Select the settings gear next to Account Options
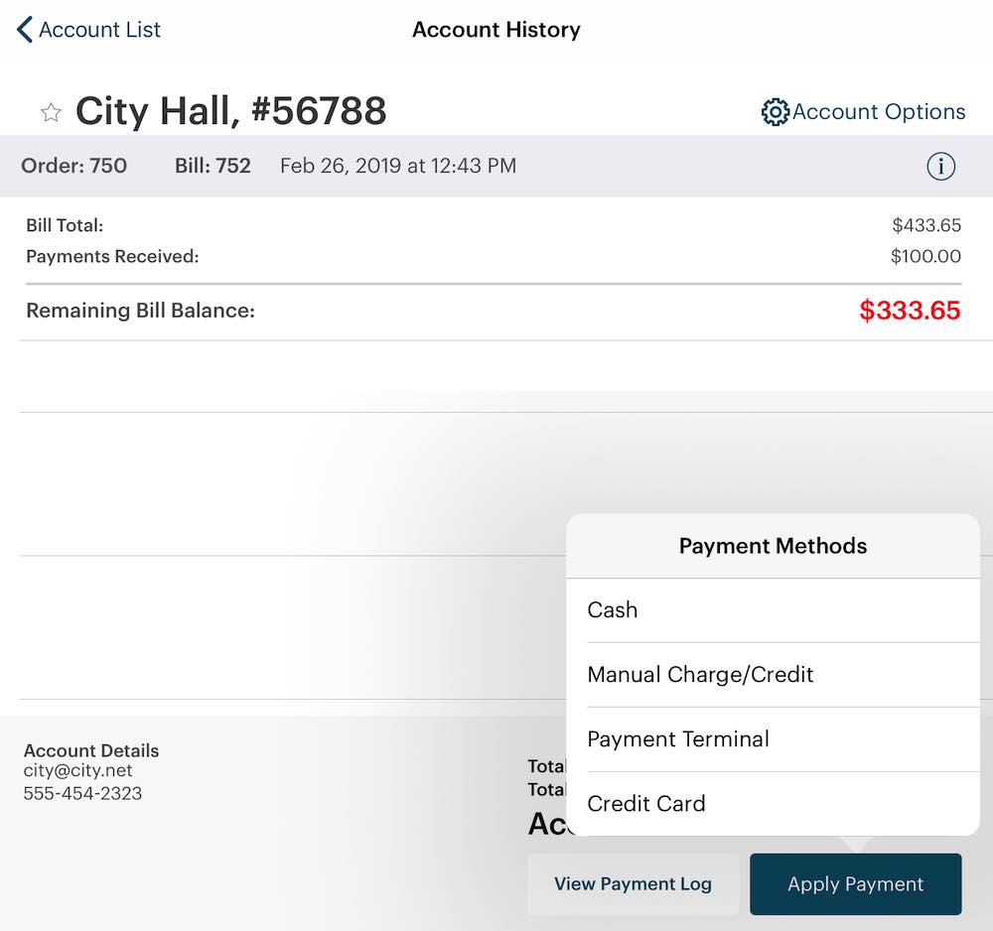The image size is (993, 931). (x=775, y=112)
